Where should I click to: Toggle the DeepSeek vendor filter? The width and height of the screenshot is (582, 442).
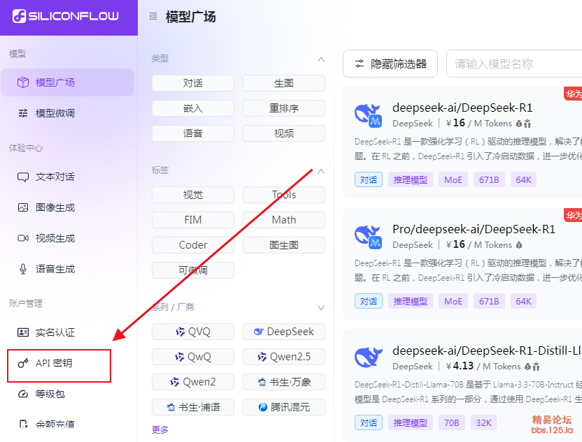click(x=284, y=332)
